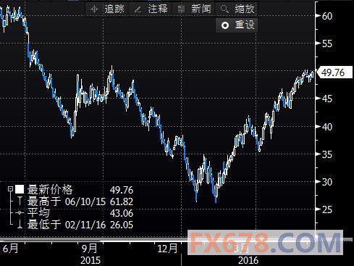
Task: Click the 60 label on the price axis
Action: (x=327, y=16)
